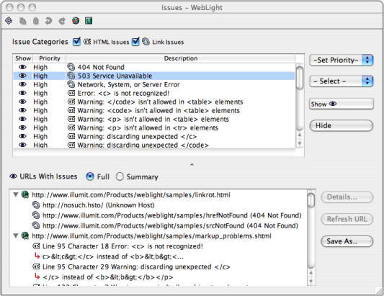Viewport: 384px width, 296px height.
Task: Click link icon beside hrefNotFound entry
Action: (x=36, y=215)
